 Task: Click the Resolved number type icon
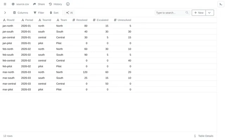pos(74,20)
